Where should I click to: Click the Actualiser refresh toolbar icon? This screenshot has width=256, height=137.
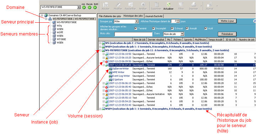pos(169,5)
